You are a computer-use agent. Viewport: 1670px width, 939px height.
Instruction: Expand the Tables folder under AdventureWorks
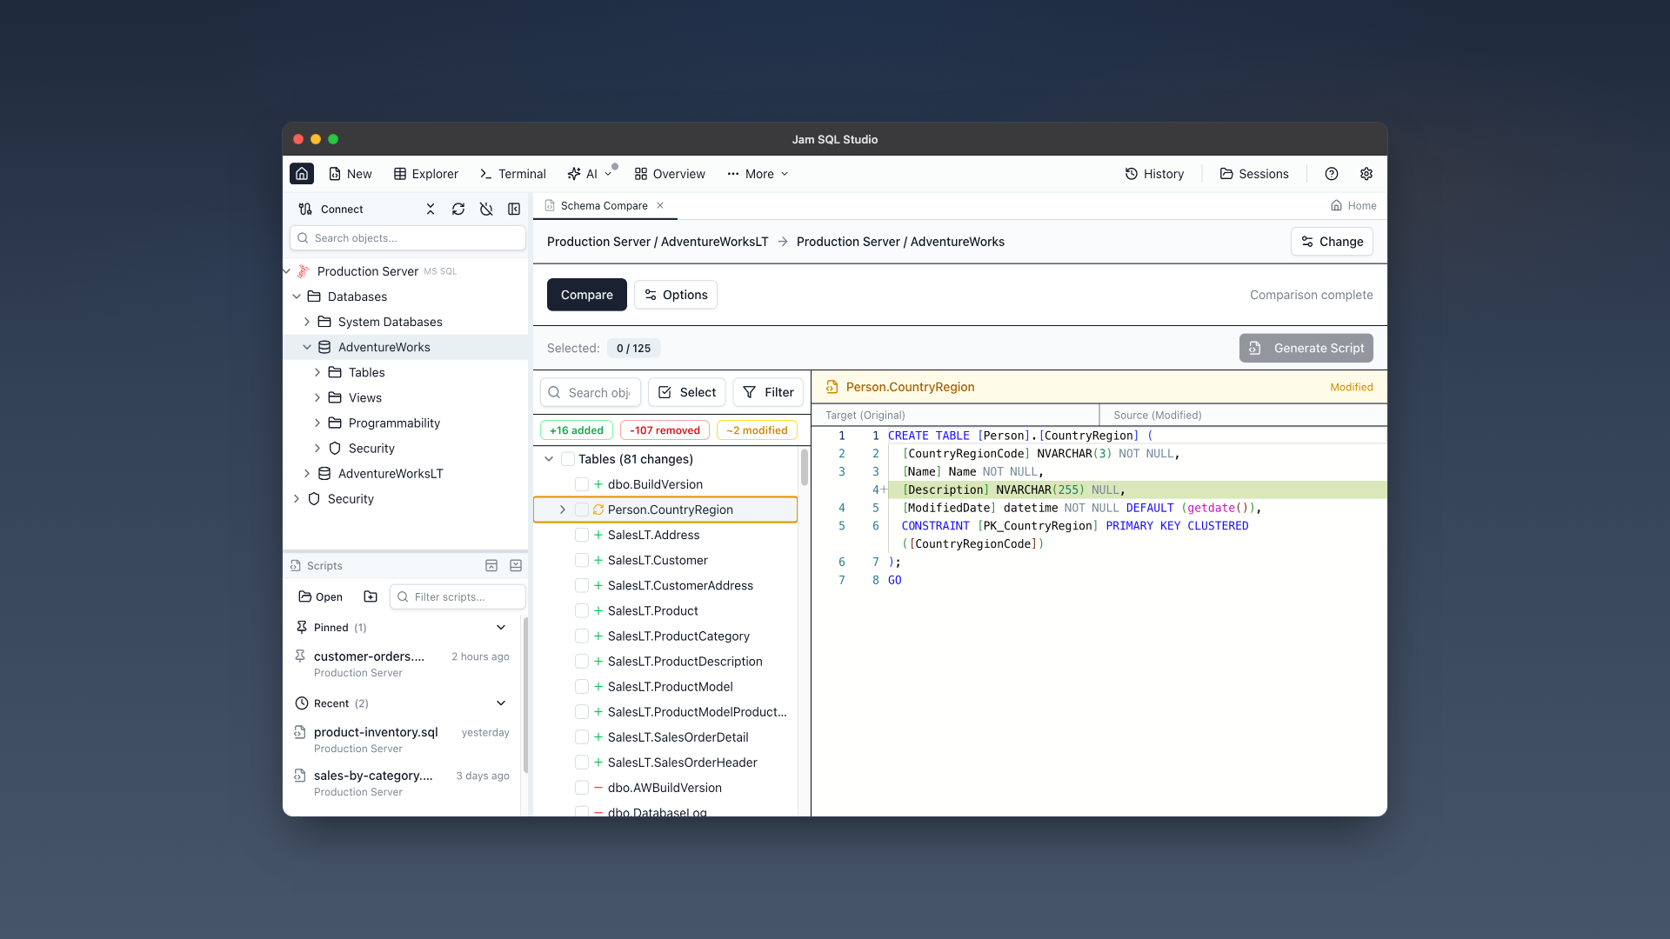[x=317, y=372]
